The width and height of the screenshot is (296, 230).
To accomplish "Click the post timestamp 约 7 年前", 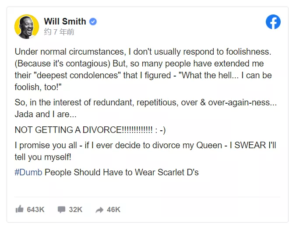I will (x=59, y=32).
